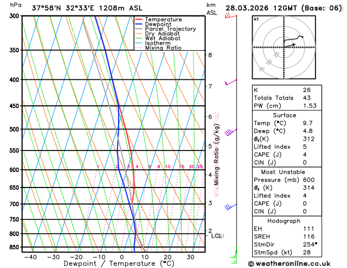
Task: Click the '-20' temperature axis label
Action: point(76,257)
